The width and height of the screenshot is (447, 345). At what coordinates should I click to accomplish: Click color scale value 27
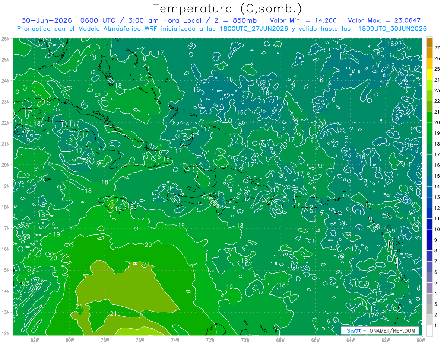437,48
